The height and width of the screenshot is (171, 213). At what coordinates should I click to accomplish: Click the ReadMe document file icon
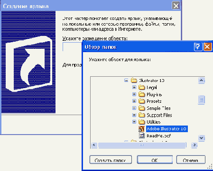pos(141,135)
